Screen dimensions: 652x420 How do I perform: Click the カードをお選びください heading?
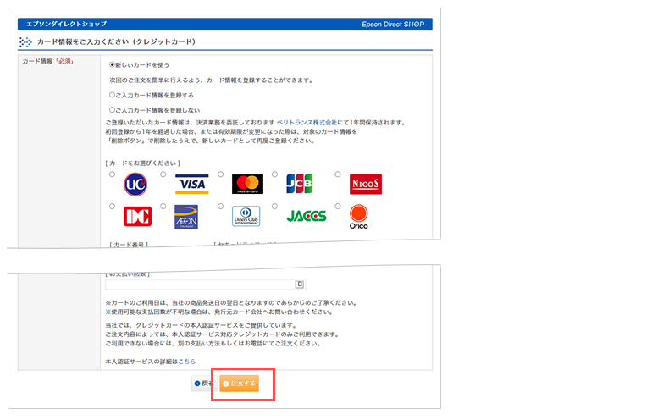click(x=142, y=163)
